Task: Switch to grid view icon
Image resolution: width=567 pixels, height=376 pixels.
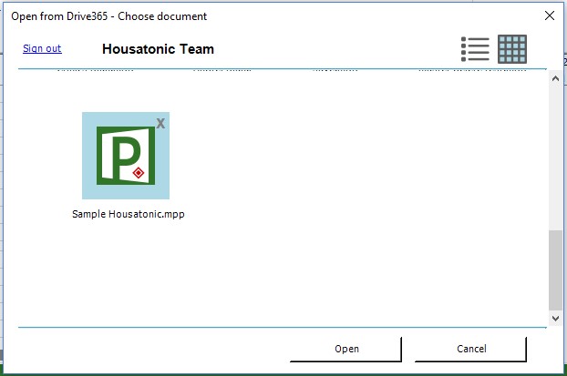Action: click(x=512, y=49)
